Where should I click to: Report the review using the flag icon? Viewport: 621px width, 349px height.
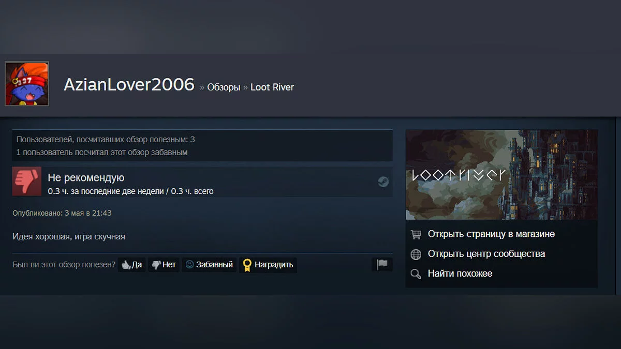pyautogui.click(x=382, y=264)
